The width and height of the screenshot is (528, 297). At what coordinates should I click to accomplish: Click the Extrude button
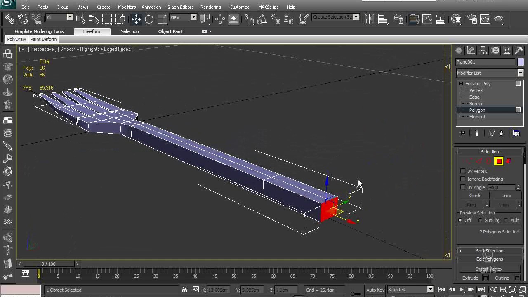pos(470,278)
